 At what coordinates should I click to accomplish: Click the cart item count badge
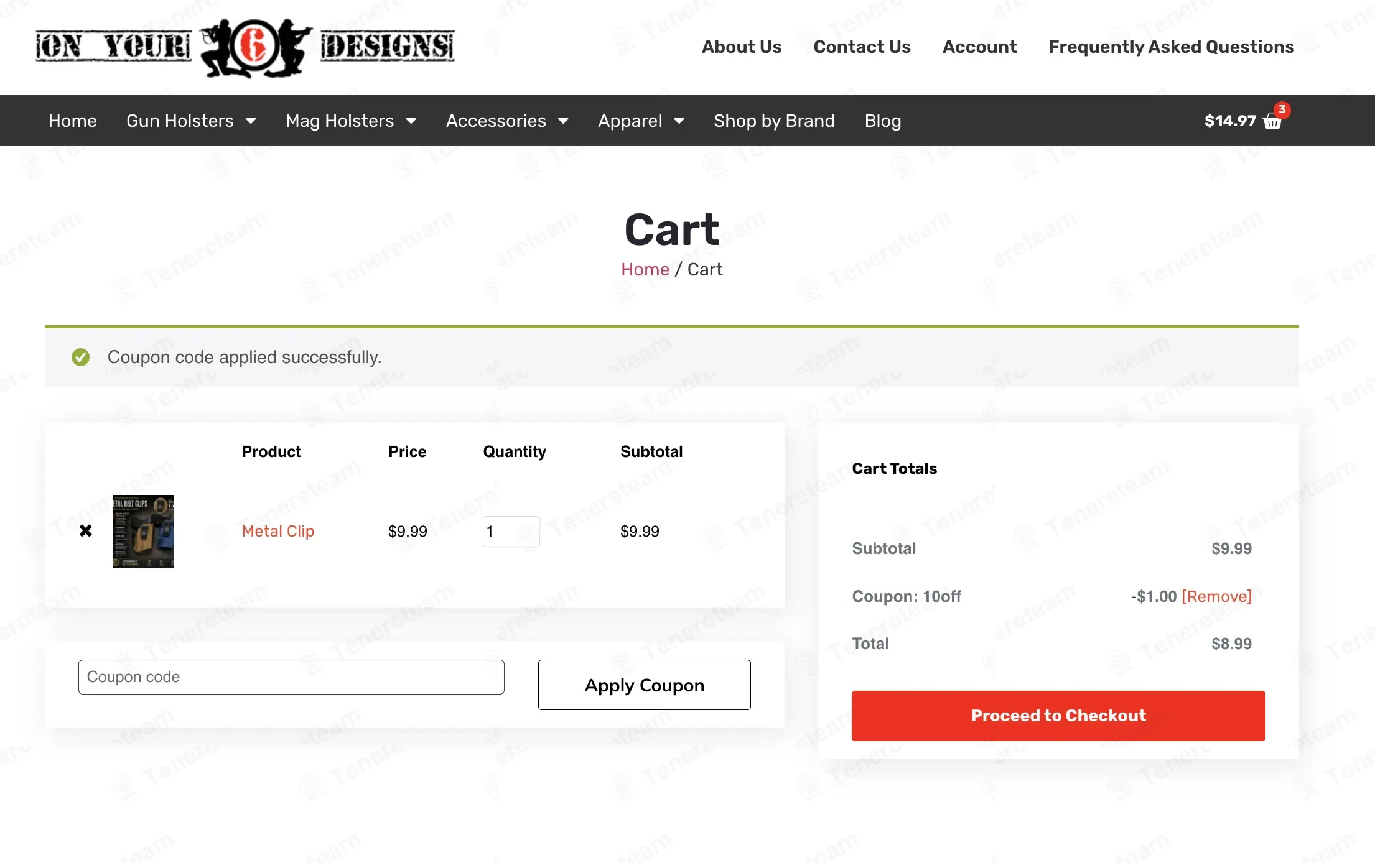(1282, 109)
